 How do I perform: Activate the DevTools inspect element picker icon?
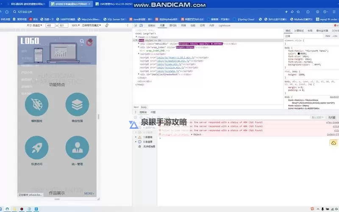point(136,25)
